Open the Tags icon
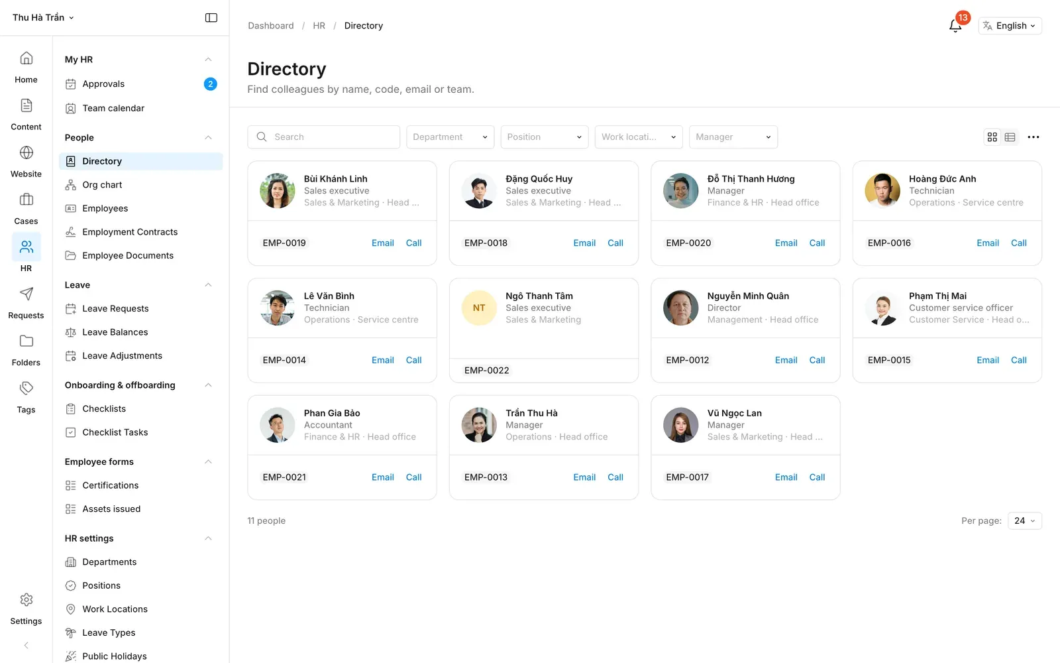The width and height of the screenshot is (1060, 663). pos(26,388)
